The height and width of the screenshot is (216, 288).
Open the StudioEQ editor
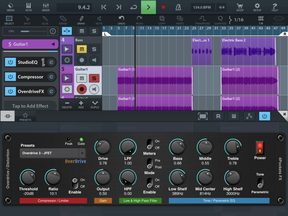click(51, 62)
